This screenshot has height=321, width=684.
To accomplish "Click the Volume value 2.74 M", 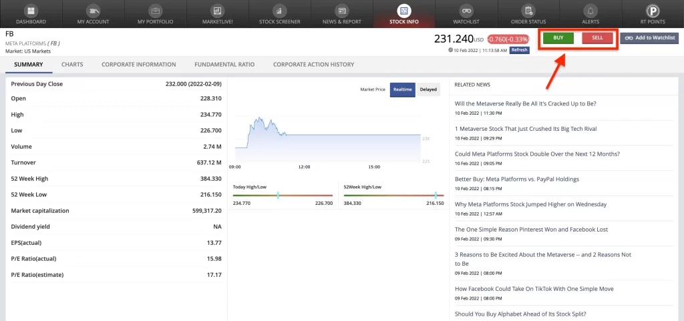I will 212,147.
